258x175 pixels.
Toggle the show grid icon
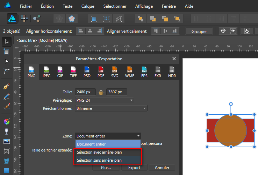tap(94, 19)
